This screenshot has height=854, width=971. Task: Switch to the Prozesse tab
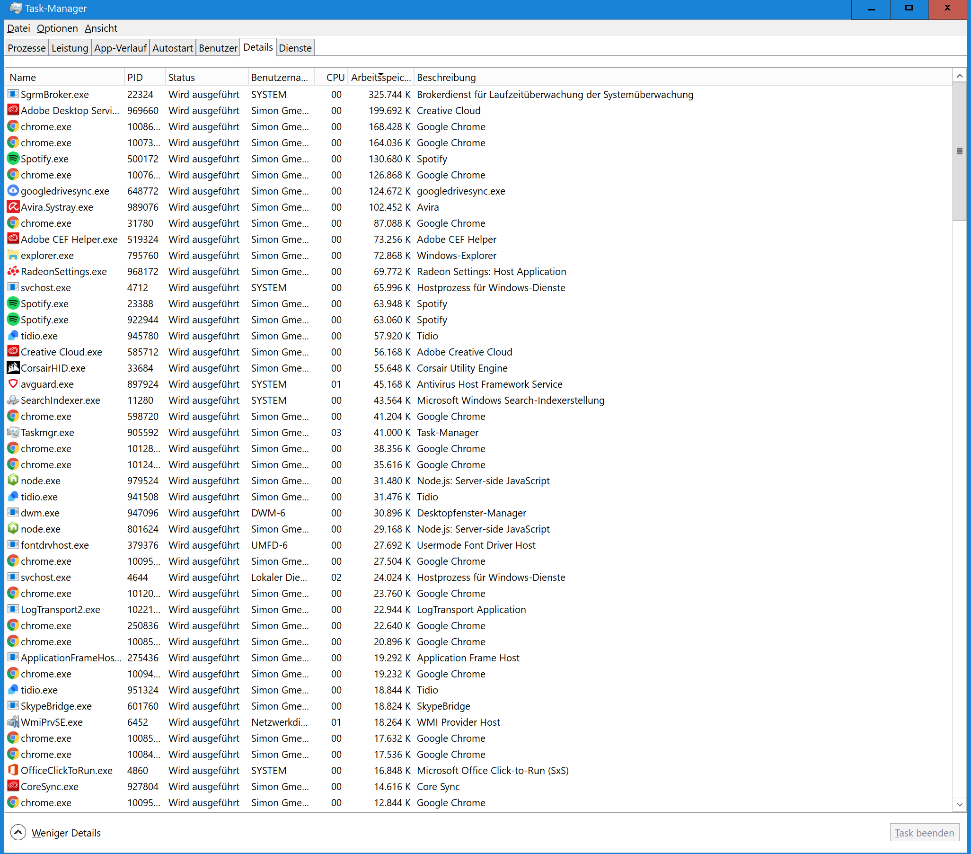pyautogui.click(x=26, y=48)
